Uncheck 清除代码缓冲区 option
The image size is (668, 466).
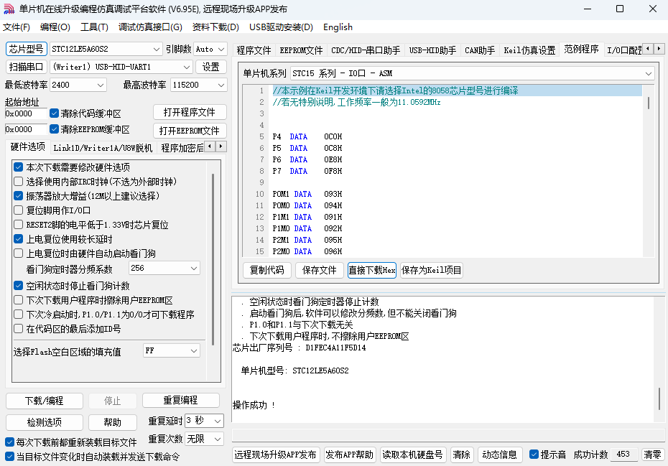pyautogui.click(x=55, y=113)
